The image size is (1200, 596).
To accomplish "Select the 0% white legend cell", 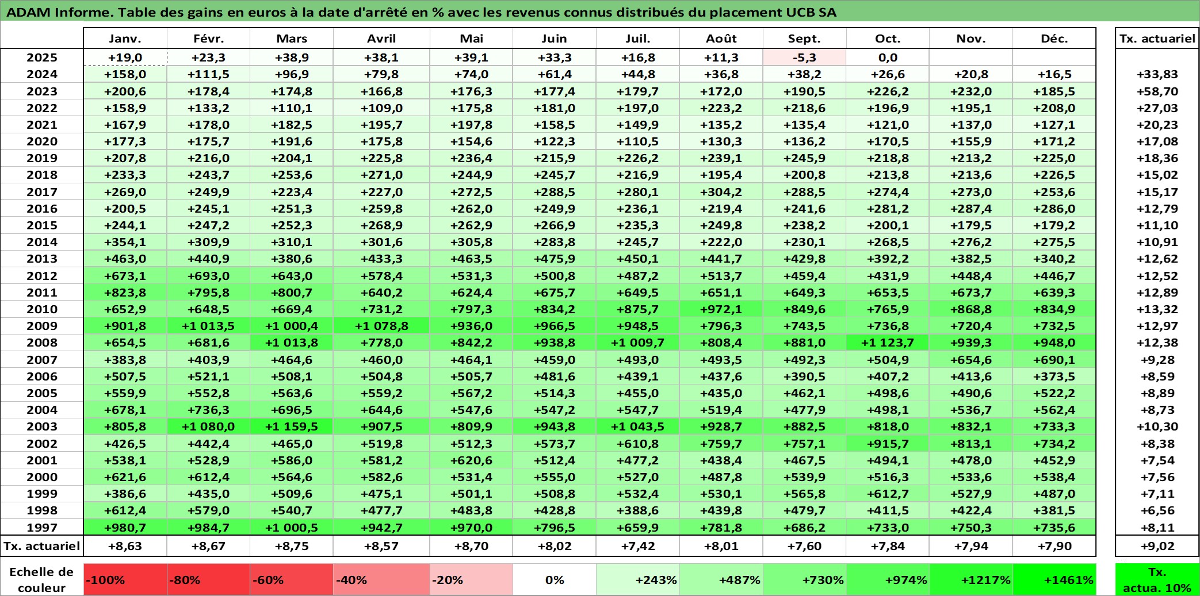I will [555, 579].
